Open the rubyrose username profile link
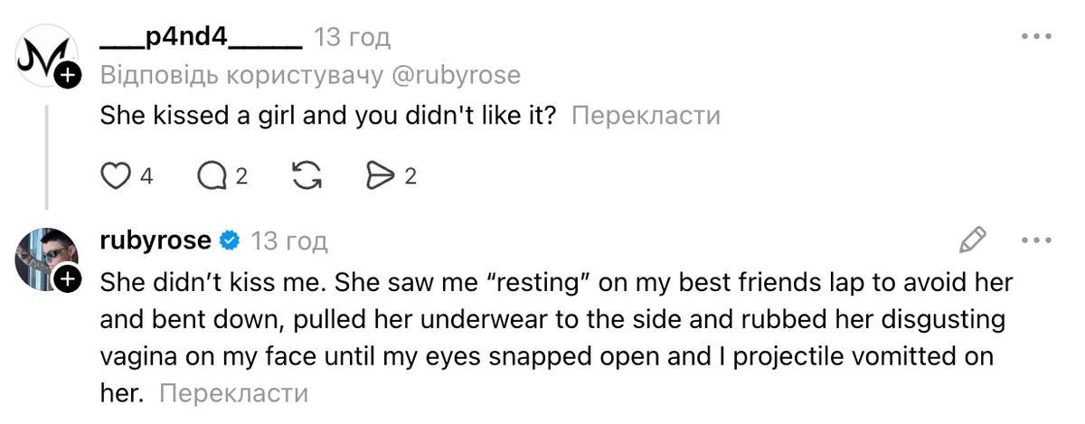 point(156,240)
